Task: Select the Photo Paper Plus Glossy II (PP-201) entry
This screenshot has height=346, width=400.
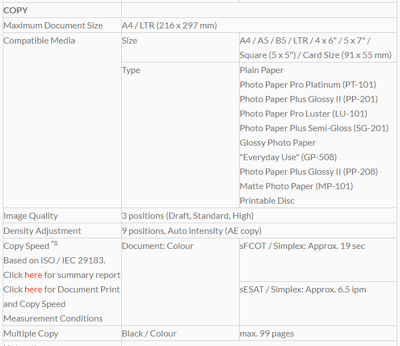Action: [308, 99]
